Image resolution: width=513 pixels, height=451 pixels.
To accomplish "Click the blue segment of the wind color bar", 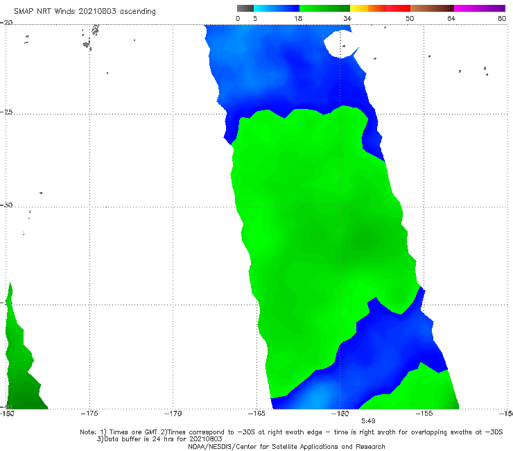I will click(x=277, y=8).
